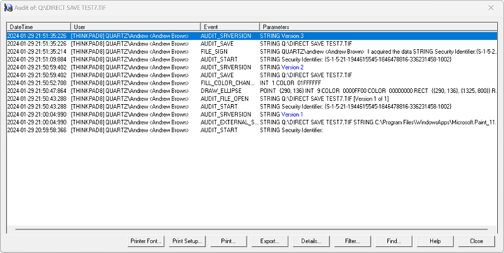The width and height of the screenshot is (504, 253).
Task: Click the window title 'Audit of: Q:\DIRECT SAVE TEST7.TIF'
Action: pyautogui.click(x=60, y=8)
